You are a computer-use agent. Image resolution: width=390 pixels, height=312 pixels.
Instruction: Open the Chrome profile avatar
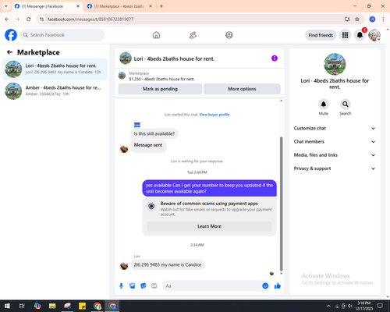tap(372, 19)
